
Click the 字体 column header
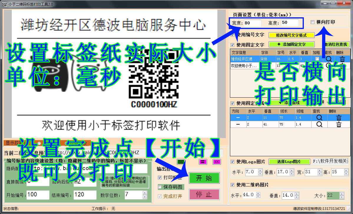[268, 52]
